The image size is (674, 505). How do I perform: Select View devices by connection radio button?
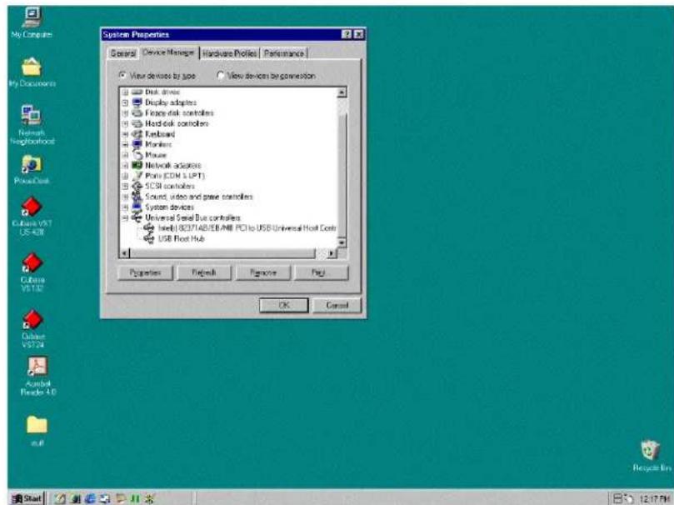tap(221, 76)
